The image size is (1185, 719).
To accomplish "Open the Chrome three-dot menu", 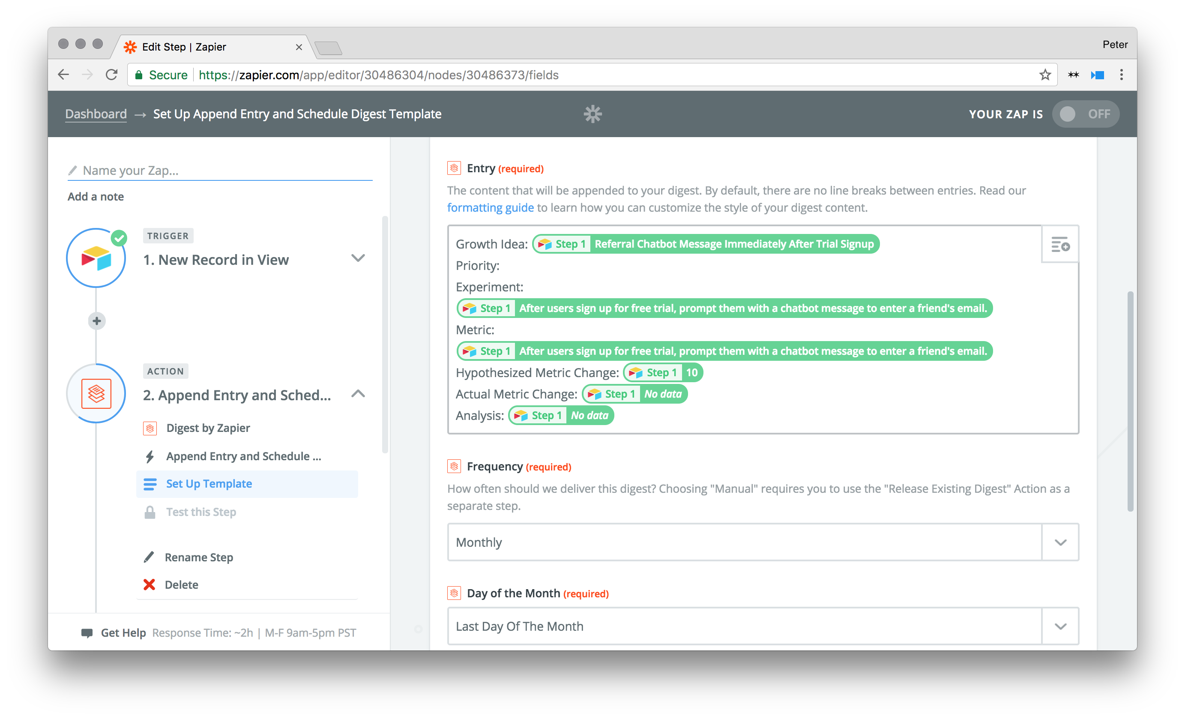I will 1121,75.
